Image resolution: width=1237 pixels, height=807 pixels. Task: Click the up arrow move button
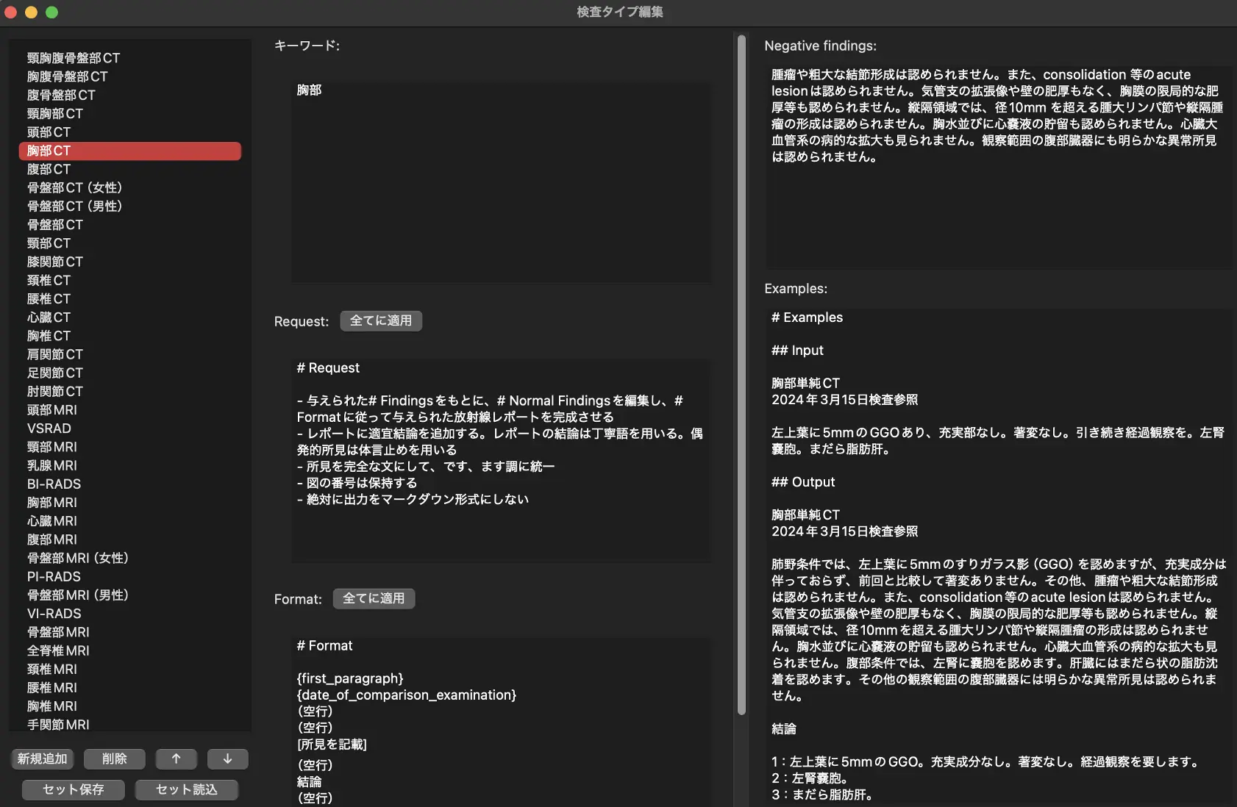[176, 758]
